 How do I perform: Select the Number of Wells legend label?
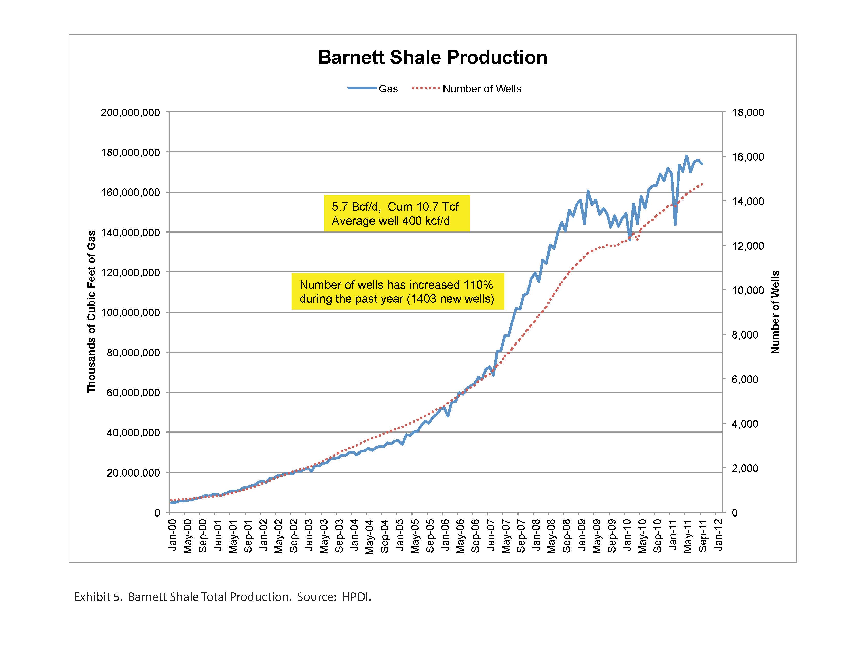point(482,89)
